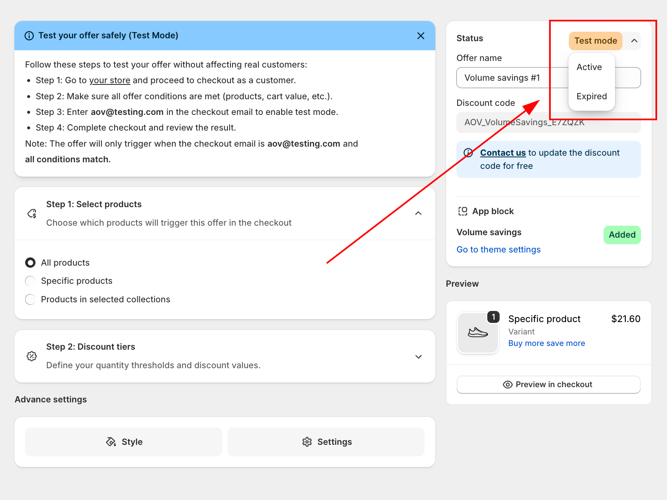Click the Offer name input field

(x=548, y=78)
